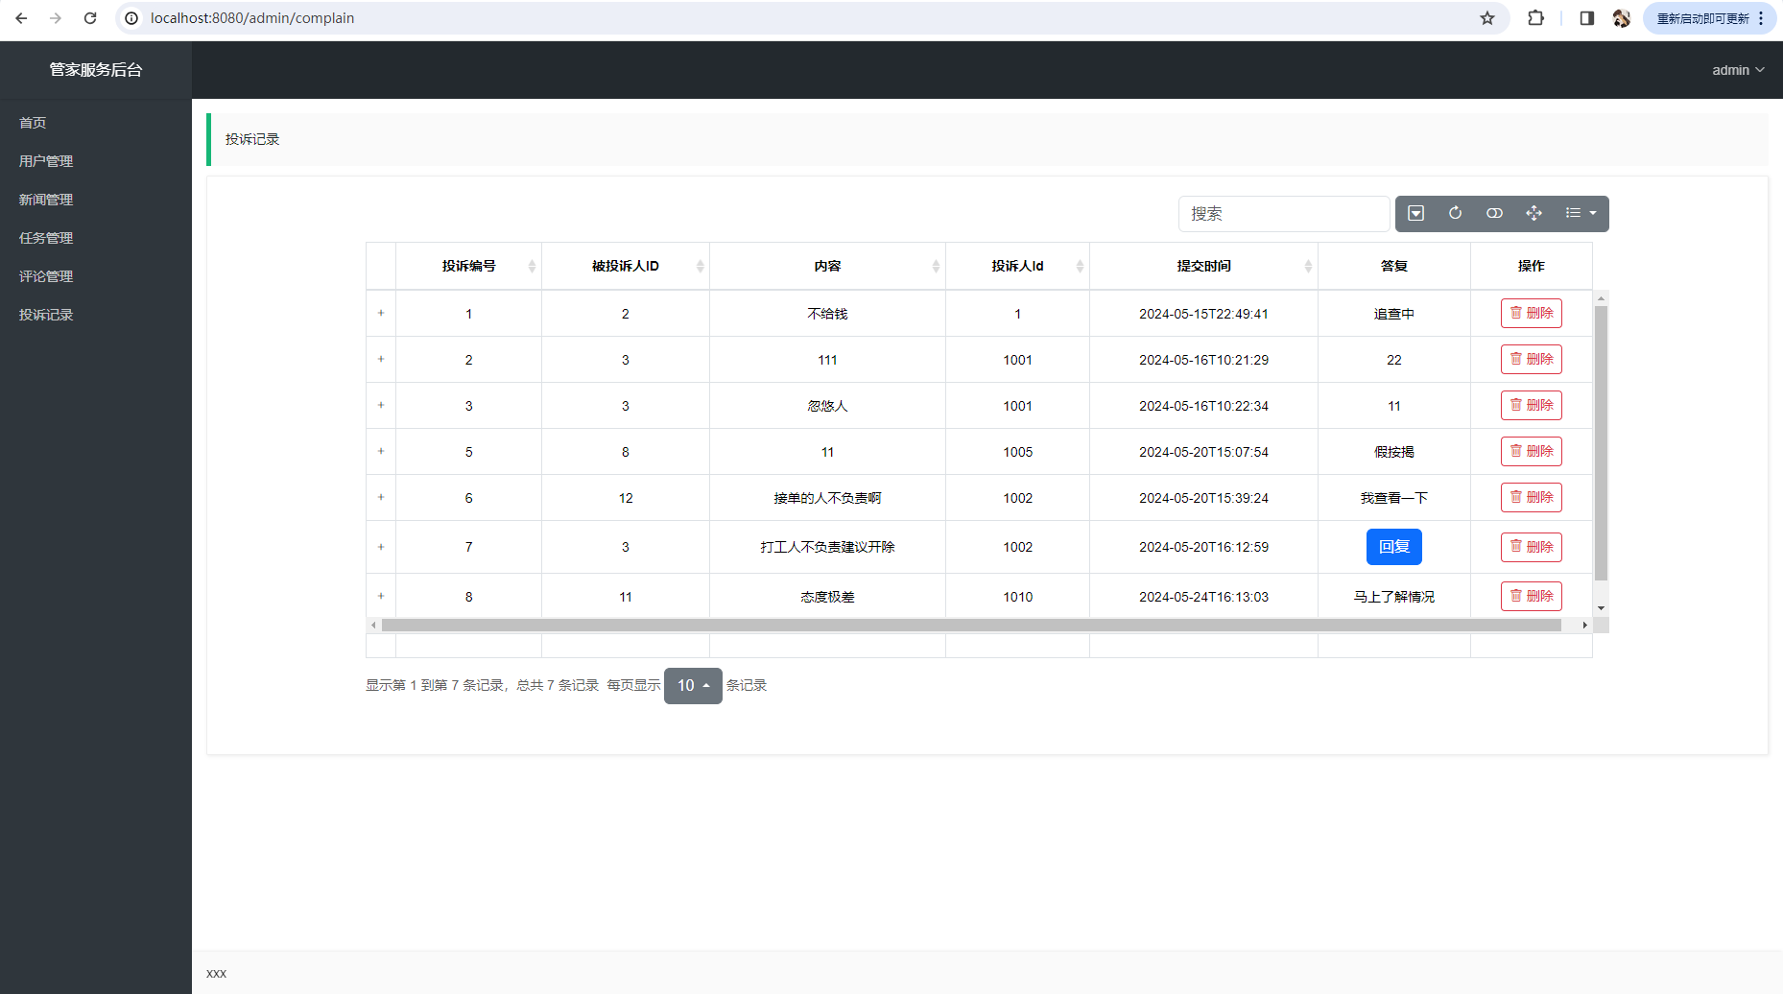Image resolution: width=1783 pixels, height=994 pixels.
Task: Click the 我查看一下 reply cell
Action: [1394, 498]
